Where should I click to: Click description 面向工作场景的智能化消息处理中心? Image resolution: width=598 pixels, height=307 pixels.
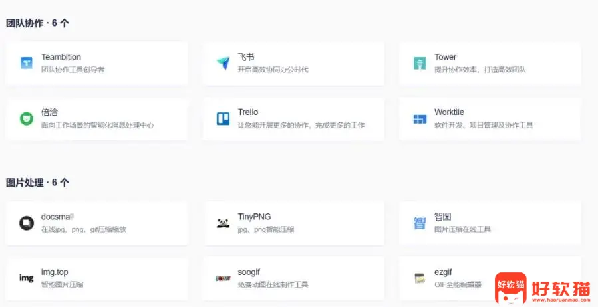pos(97,125)
